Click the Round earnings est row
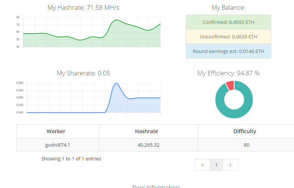The width and height of the screenshot is (294, 188). (x=228, y=51)
